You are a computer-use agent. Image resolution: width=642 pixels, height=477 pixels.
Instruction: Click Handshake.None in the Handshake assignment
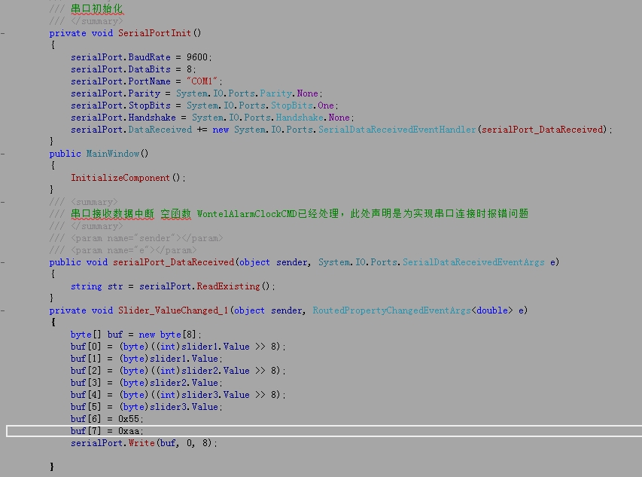tap(313, 118)
